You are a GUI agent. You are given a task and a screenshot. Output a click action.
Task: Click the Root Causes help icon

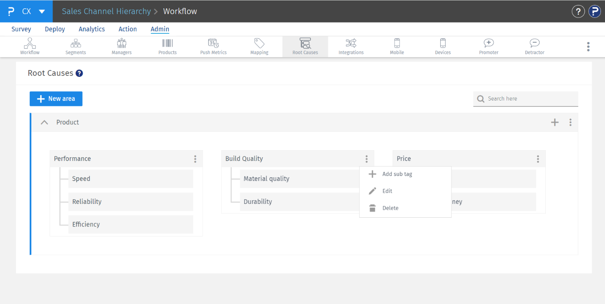(79, 73)
